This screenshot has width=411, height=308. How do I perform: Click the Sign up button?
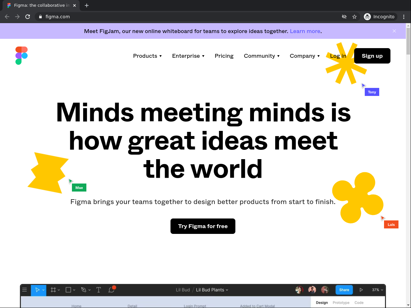(372, 56)
